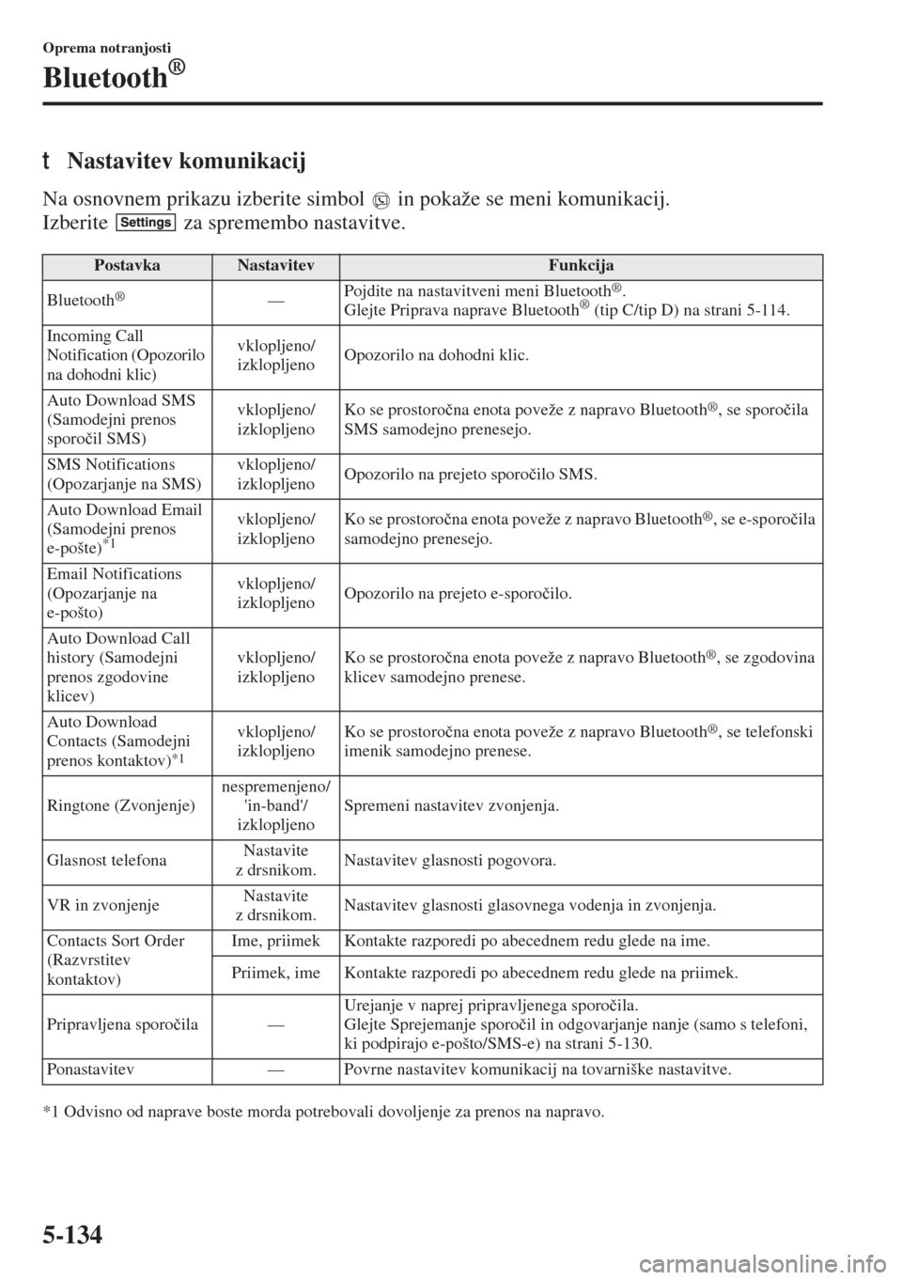The image size is (902, 1280).
Task: Click the 'Auto Download Call history' cell
Action: click(x=127, y=668)
